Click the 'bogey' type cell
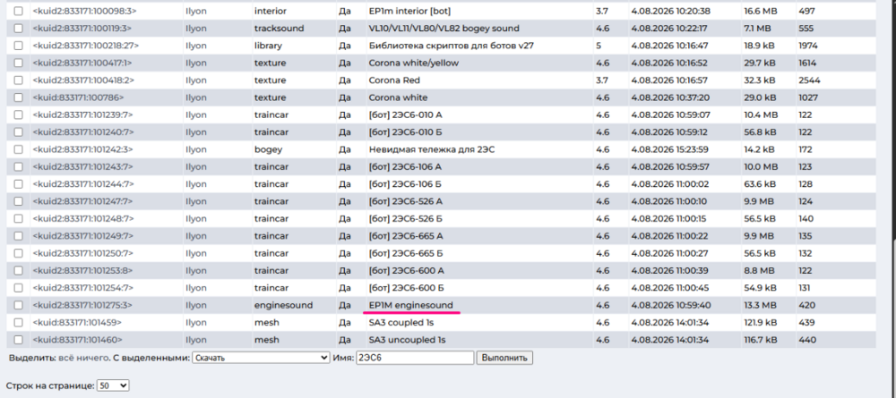This screenshot has width=896, height=398. [267, 149]
